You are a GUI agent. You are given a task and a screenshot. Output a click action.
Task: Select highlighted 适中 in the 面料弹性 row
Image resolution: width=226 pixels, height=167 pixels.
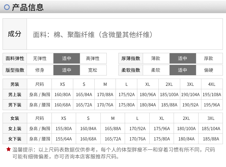point(67,58)
